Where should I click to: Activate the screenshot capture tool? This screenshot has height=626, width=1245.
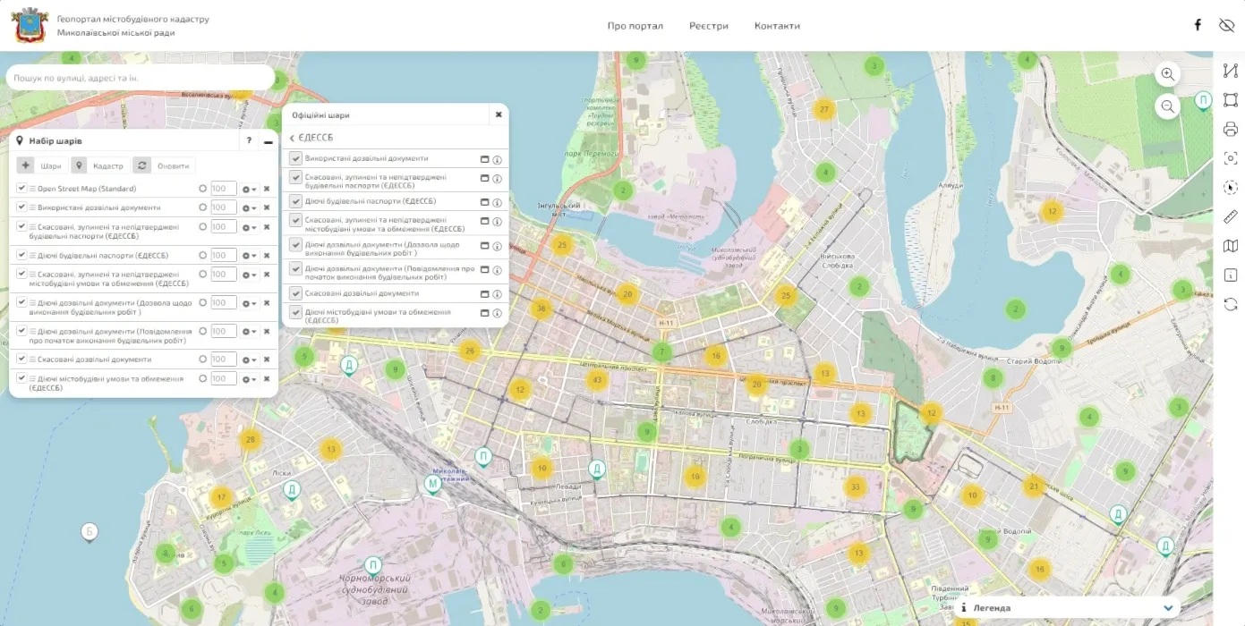pyautogui.click(x=1230, y=158)
